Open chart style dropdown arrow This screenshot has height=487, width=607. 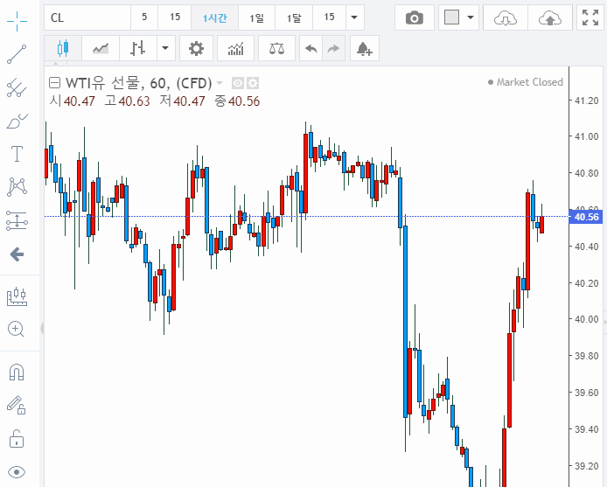coord(165,48)
